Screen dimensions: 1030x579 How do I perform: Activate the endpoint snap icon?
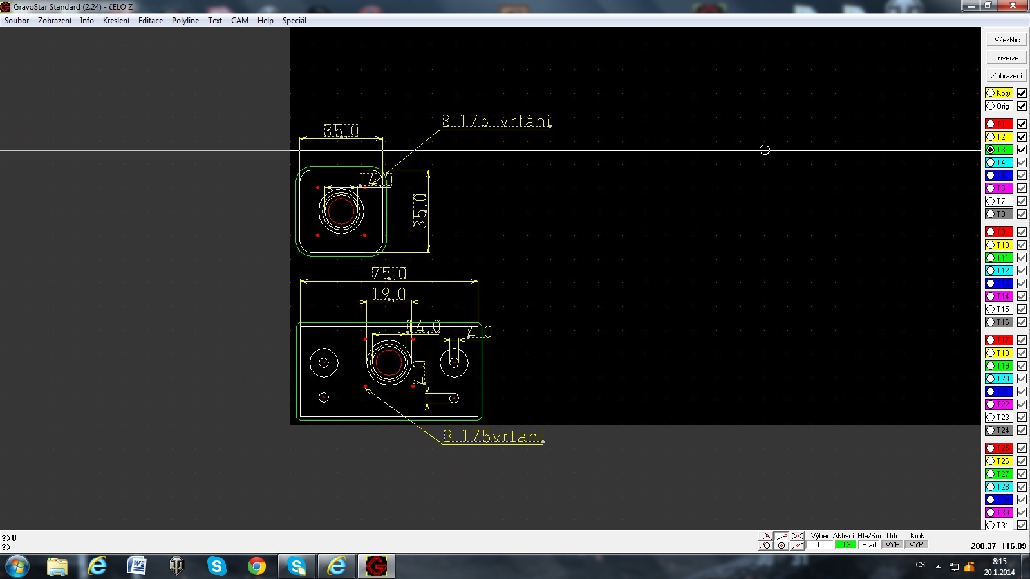click(782, 536)
